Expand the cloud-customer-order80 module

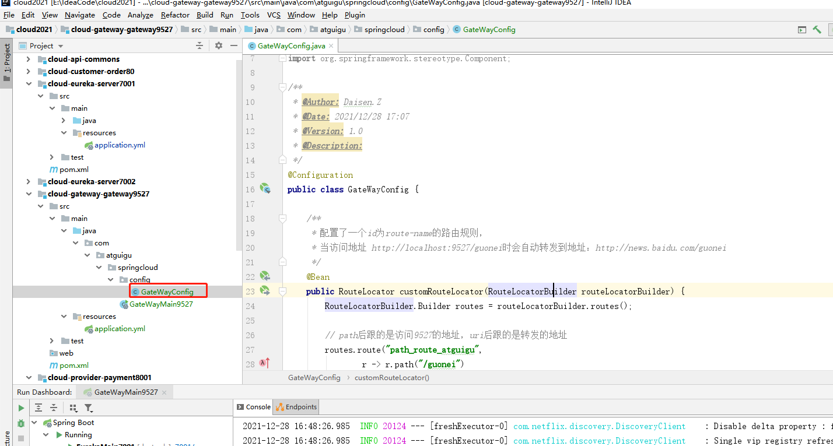28,71
